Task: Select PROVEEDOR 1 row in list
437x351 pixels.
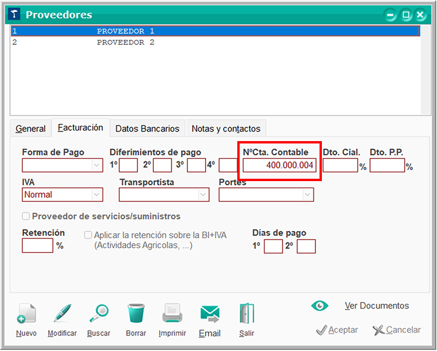Action: coord(216,31)
